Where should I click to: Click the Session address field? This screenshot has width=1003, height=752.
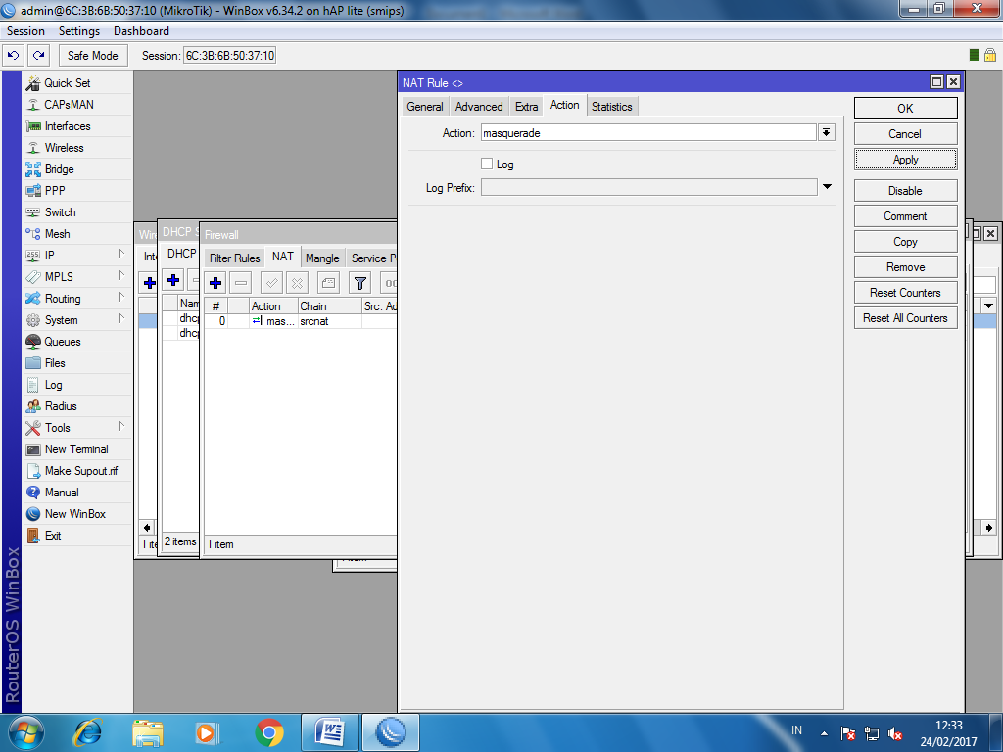click(x=229, y=56)
